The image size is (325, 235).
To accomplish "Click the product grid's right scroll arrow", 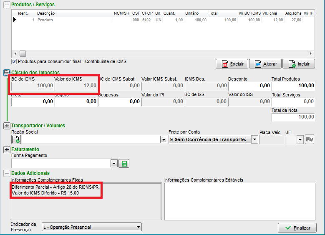I will 310,53.
